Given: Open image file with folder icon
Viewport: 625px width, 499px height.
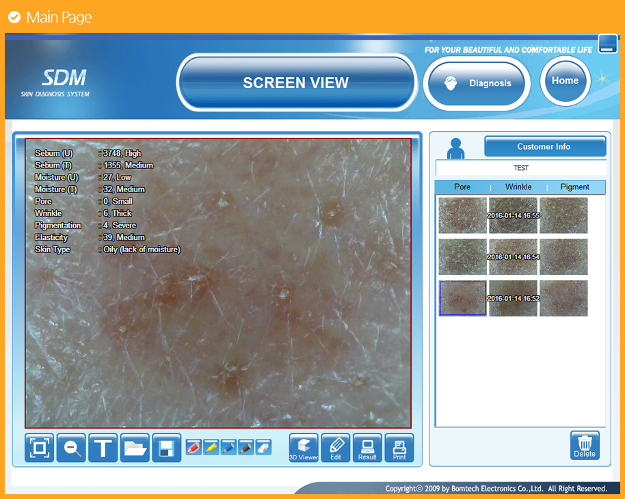Looking at the screenshot, I should (x=135, y=448).
